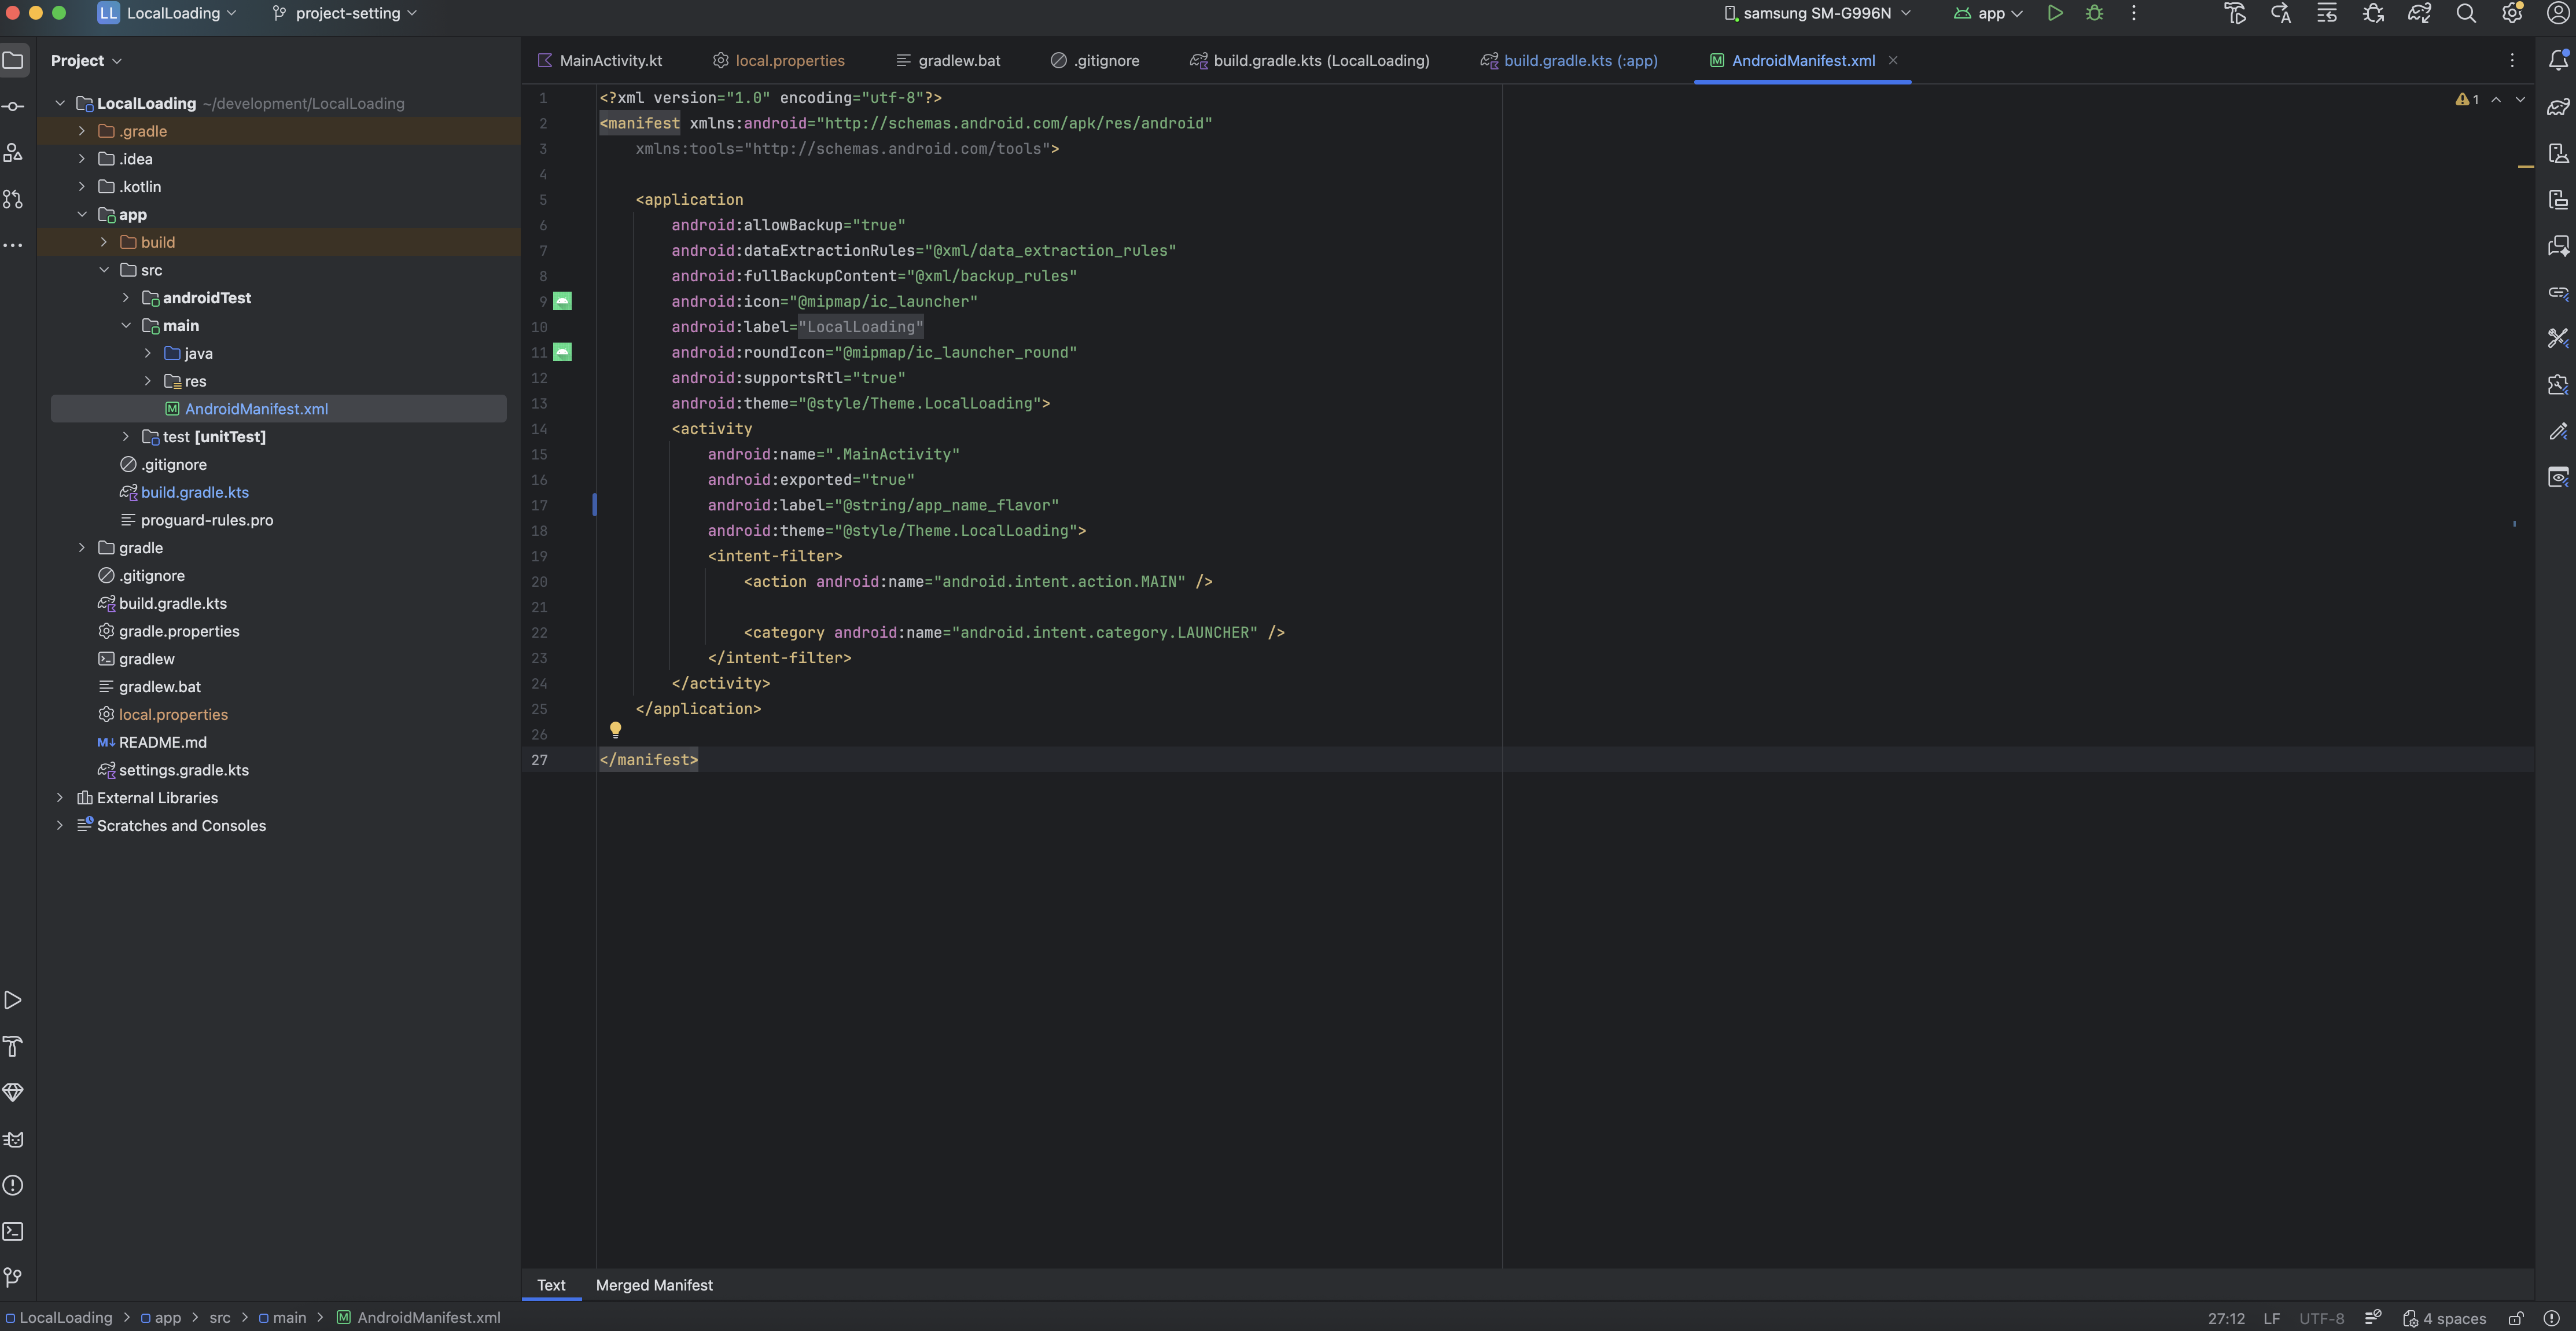Viewport: 2576px width, 1331px height.
Task: Open the Git tool window icon
Action: click(x=13, y=1277)
